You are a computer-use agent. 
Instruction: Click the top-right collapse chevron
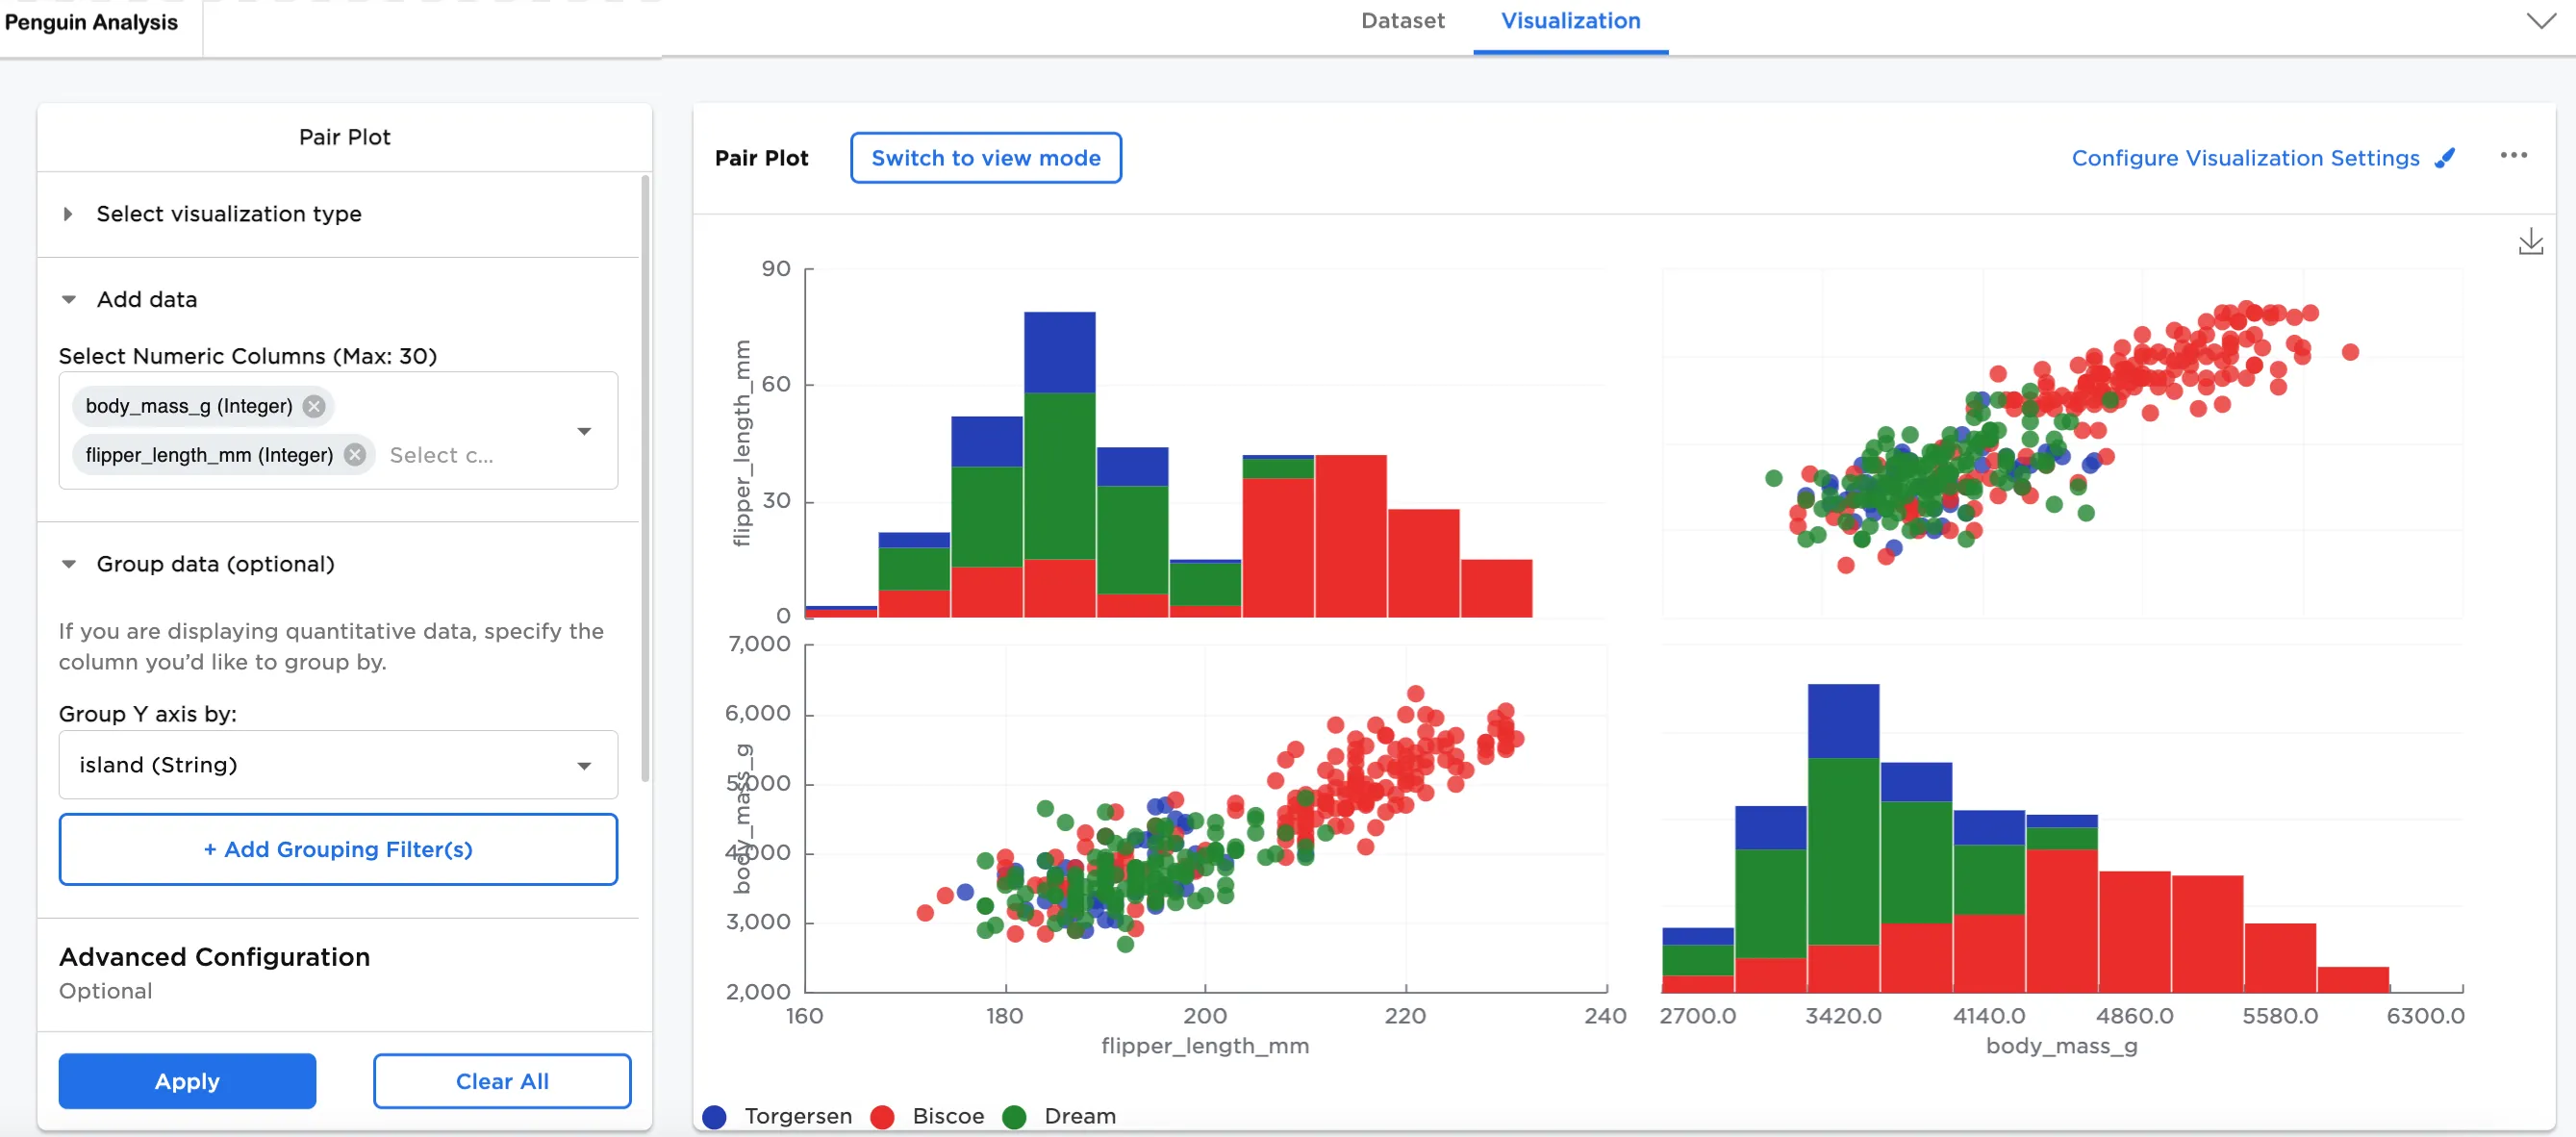pyautogui.click(x=2540, y=21)
